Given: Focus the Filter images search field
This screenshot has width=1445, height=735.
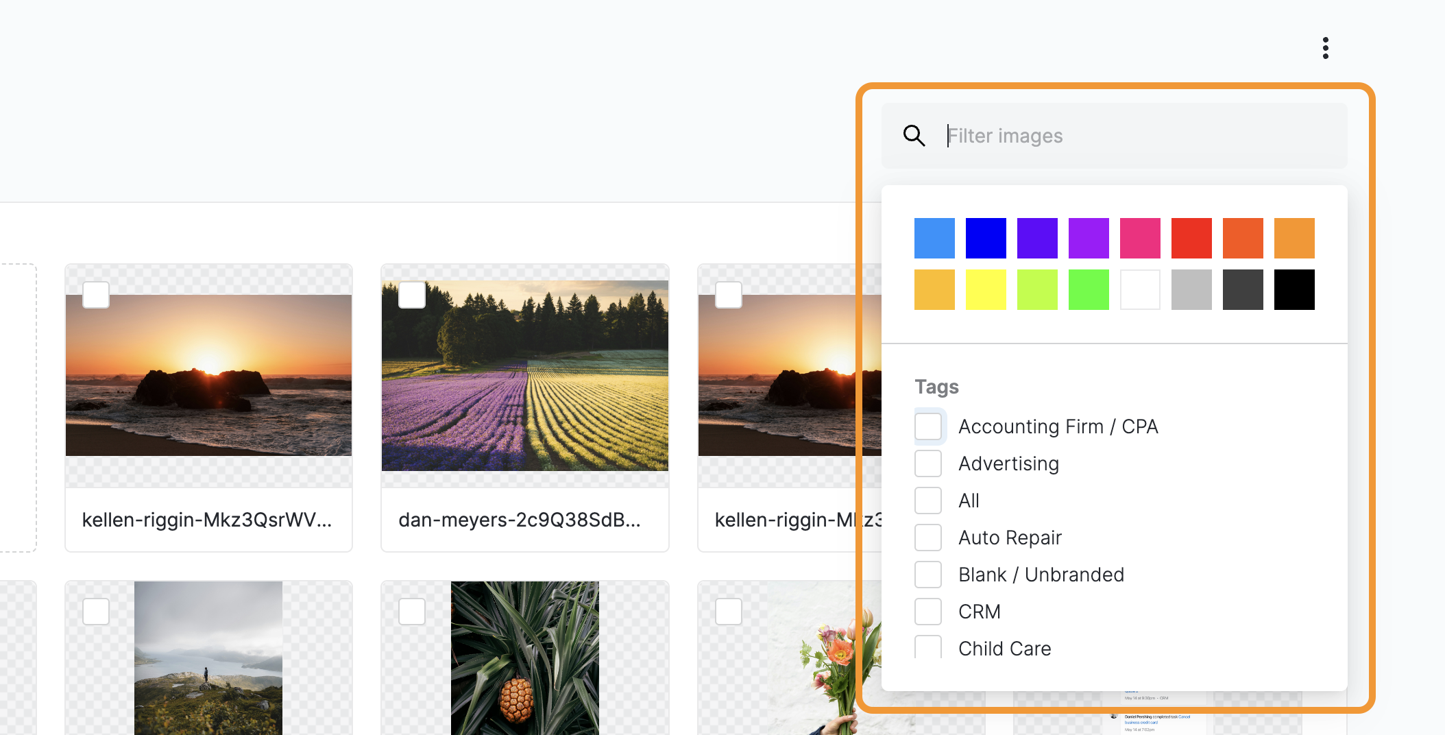Looking at the screenshot, I should click(x=1115, y=136).
